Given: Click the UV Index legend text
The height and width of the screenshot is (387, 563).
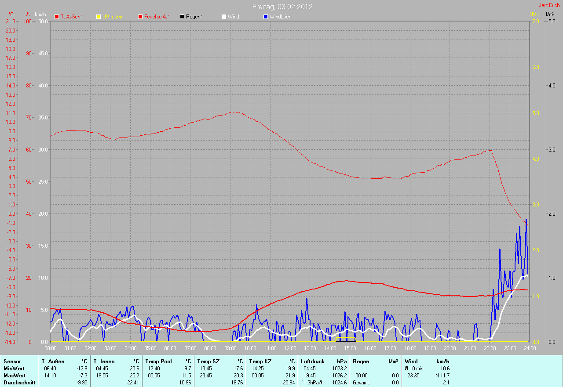Looking at the screenshot, I should click(x=112, y=17).
